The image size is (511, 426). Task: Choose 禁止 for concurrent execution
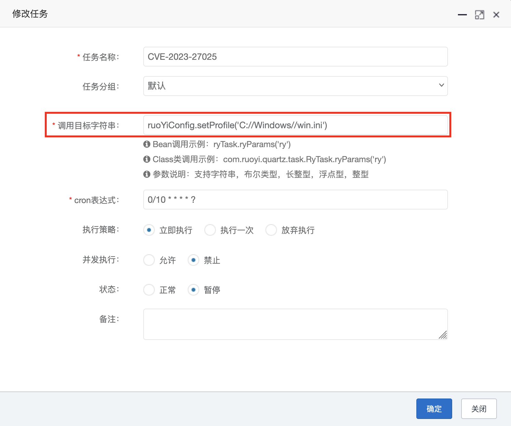point(193,260)
